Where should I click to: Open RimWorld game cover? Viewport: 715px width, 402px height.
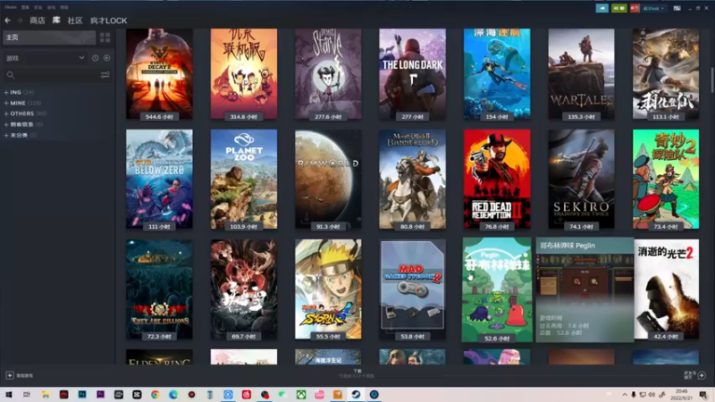coord(328,180)
